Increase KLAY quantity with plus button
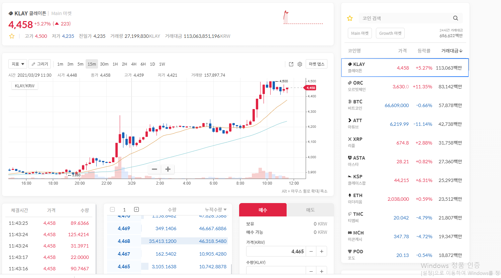 click(322, 271)
